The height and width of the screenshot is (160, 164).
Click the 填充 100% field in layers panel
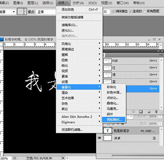[153, 123]
